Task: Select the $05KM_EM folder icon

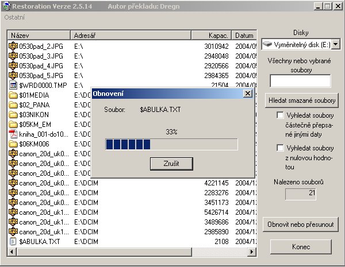Action: coord(13,125)
